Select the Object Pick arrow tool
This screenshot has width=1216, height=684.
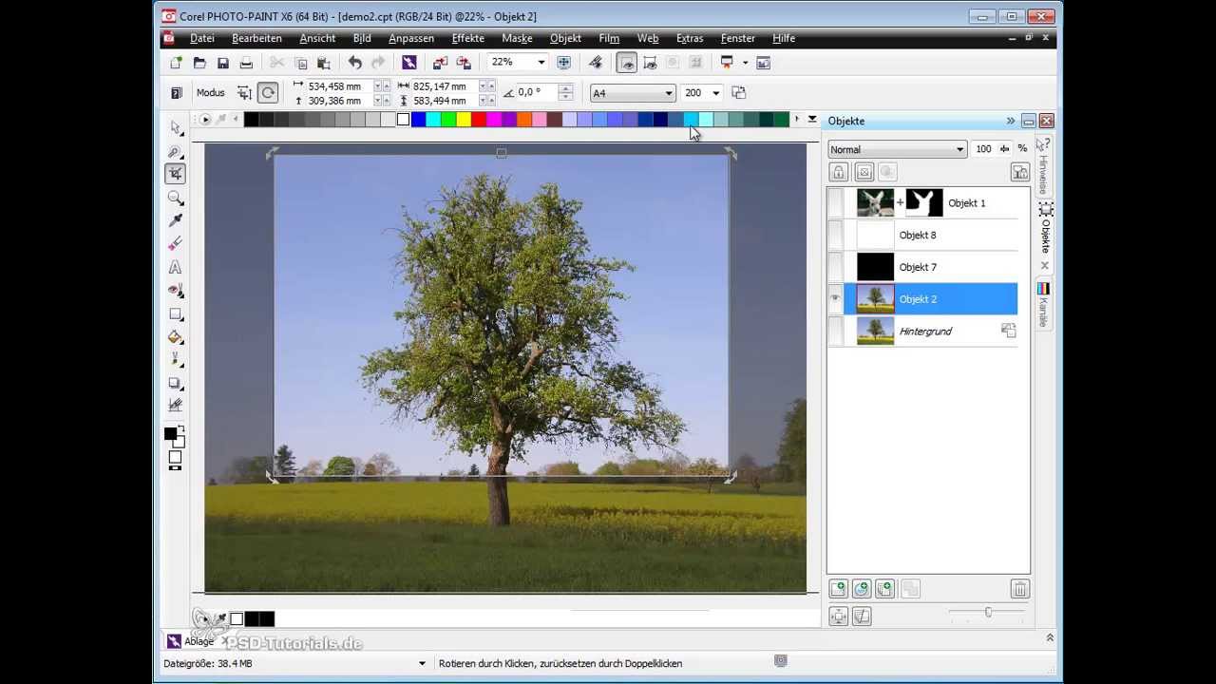point(176,127)
